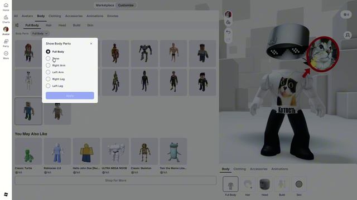Select the highlighted blue-shirt body thumbnail
The height and width of the screenshot is (200, 357).
click(x=28, y=111)
